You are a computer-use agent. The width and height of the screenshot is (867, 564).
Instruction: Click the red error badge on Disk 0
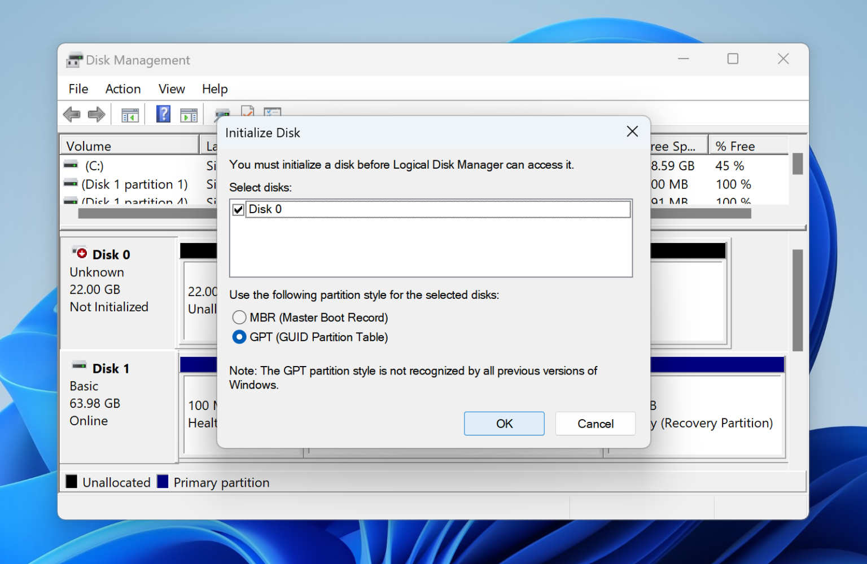pyautogui.click(x=81, y=252)
